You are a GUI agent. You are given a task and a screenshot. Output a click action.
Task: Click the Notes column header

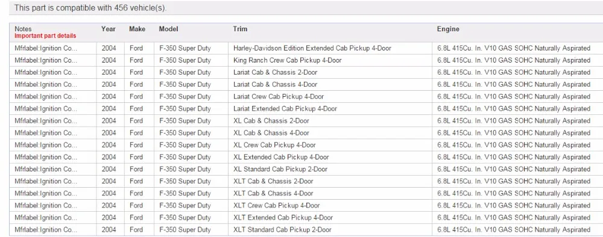23,29
